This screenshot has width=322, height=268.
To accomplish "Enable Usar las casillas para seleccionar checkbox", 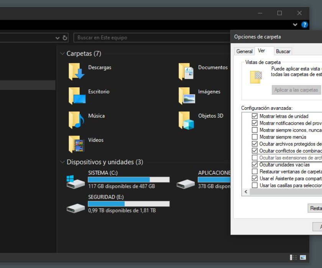I will (x=255, y=185).
